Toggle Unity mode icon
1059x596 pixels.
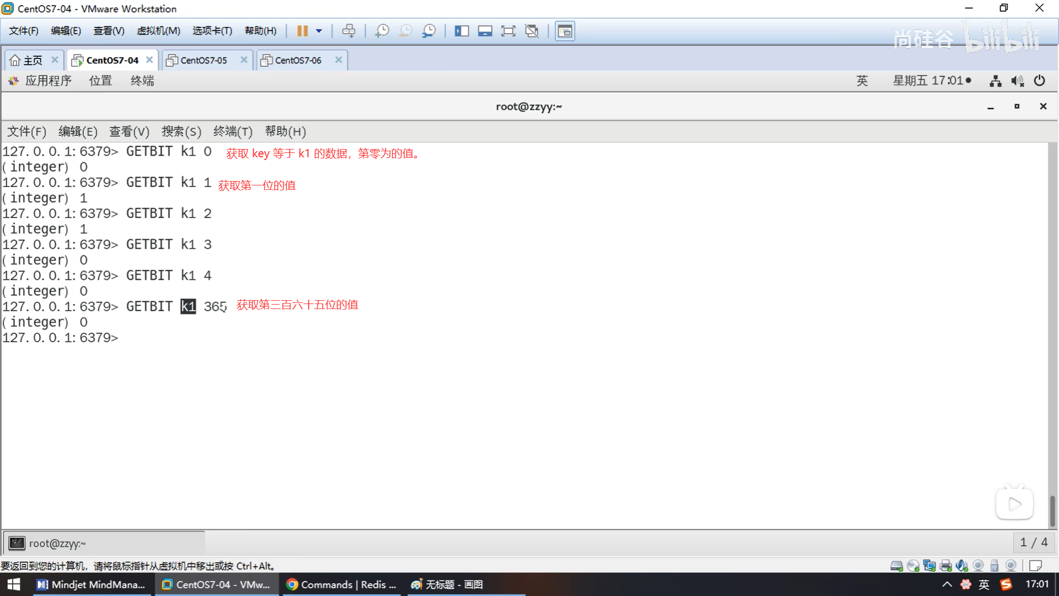(x=532, y=31)
